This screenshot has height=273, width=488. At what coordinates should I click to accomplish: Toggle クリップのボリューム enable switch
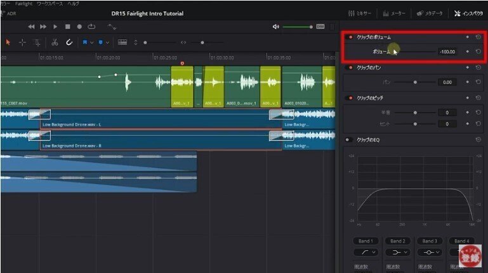coord(349,37)
